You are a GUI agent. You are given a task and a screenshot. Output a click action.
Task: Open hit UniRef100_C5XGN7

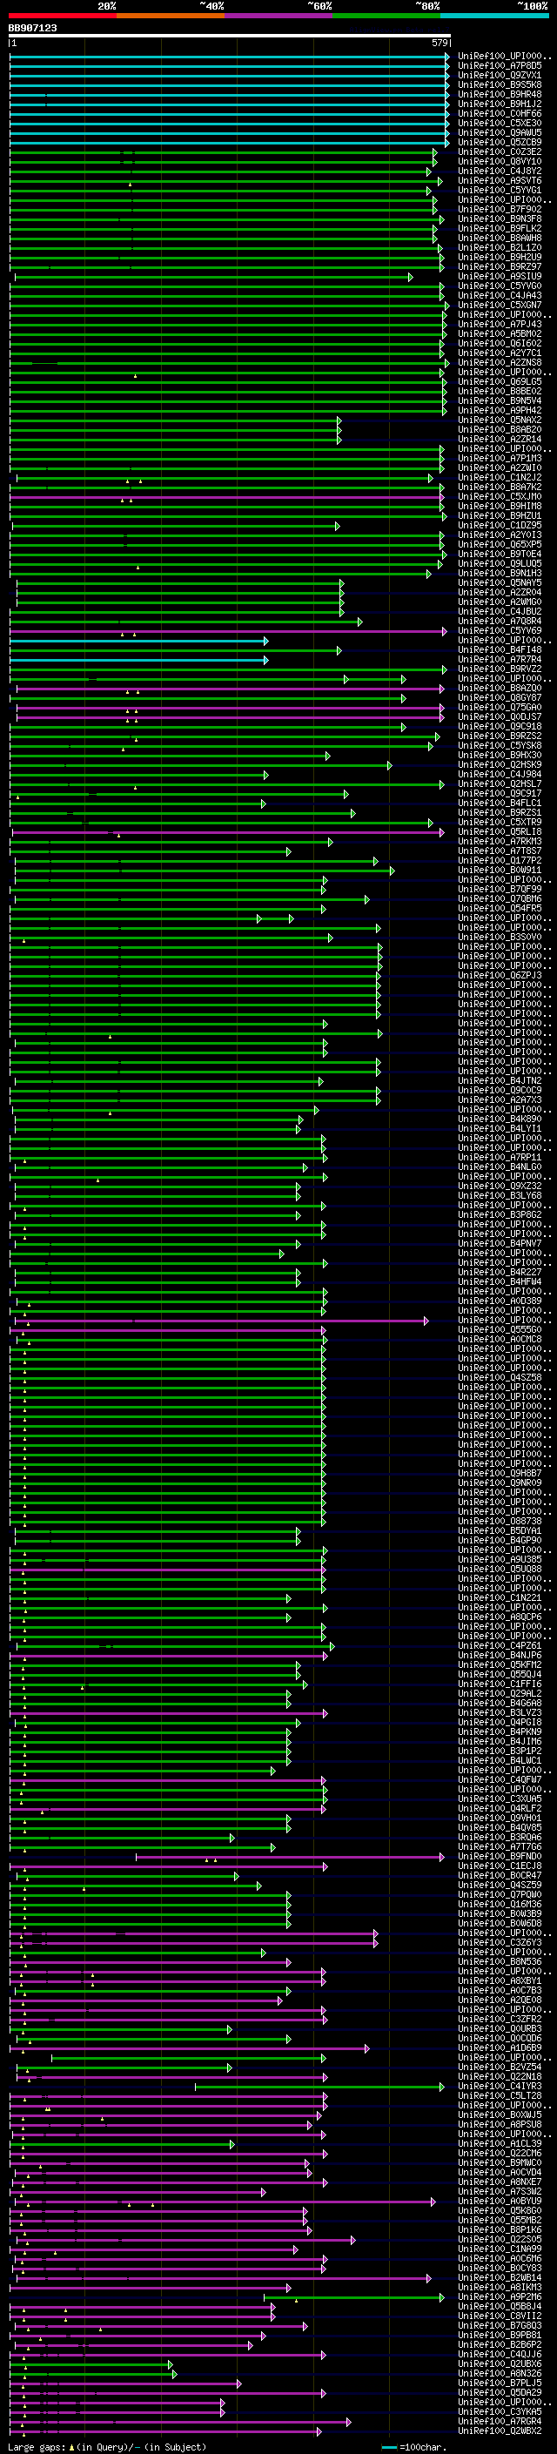tap(500, 305)
